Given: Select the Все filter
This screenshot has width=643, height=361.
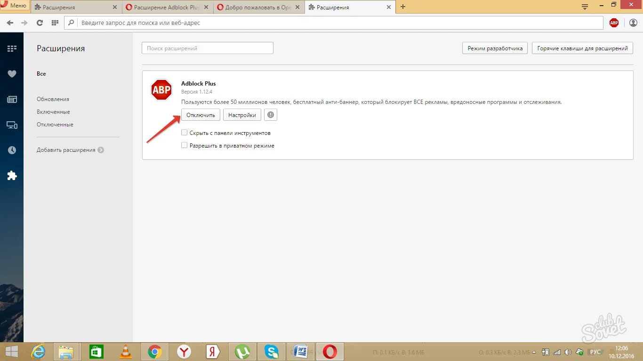Looking at the screenshot, I should pyautogui.click(x=41, y=74).
